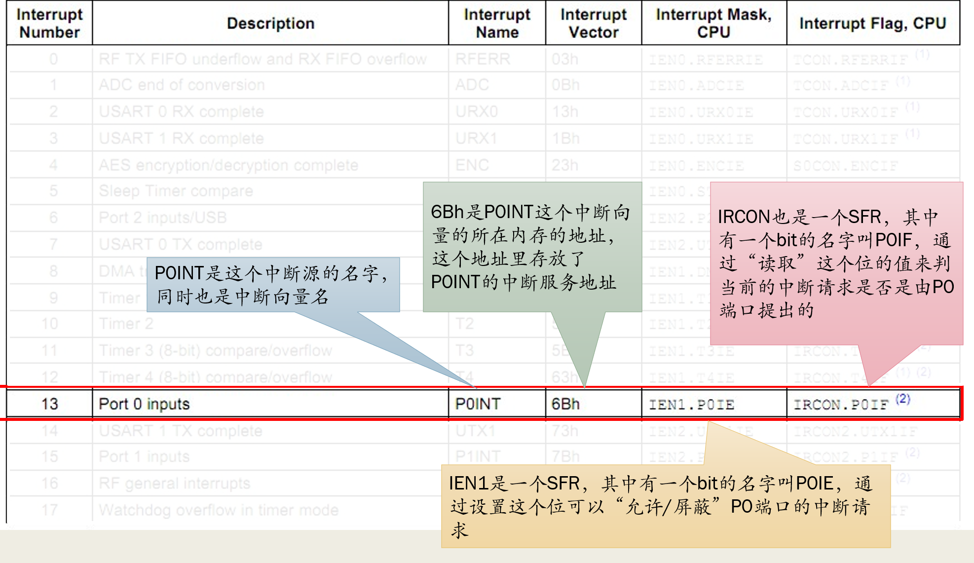974x563 pixels.
Task: Click the P0INT interrupt name cell
Action: [497, 404]
